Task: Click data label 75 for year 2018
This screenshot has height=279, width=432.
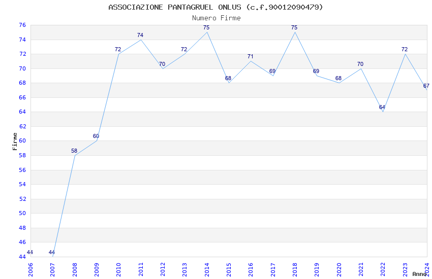Action: (294, 27)
